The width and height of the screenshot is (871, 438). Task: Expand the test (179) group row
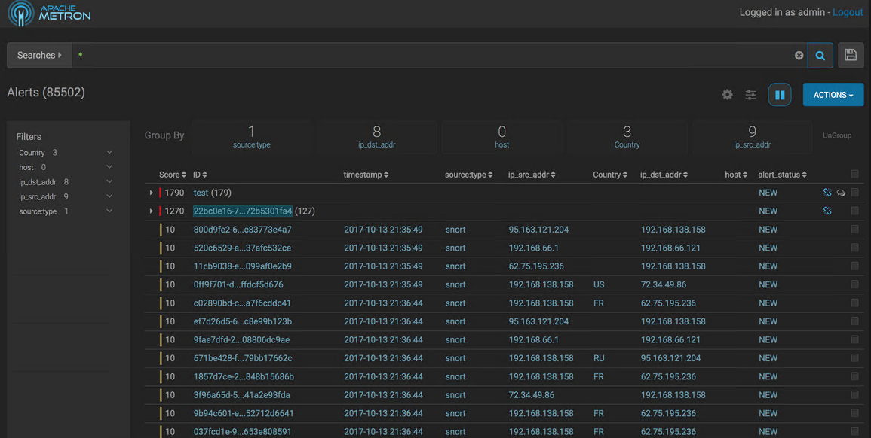pos(151,192)
